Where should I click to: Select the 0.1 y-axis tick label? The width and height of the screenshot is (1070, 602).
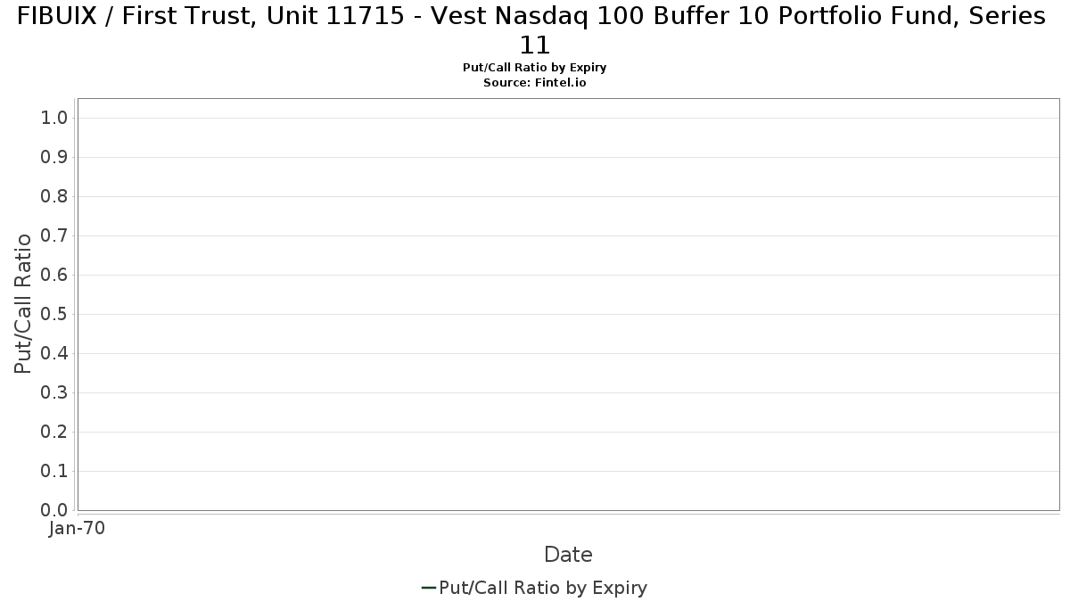click(54, 472)
